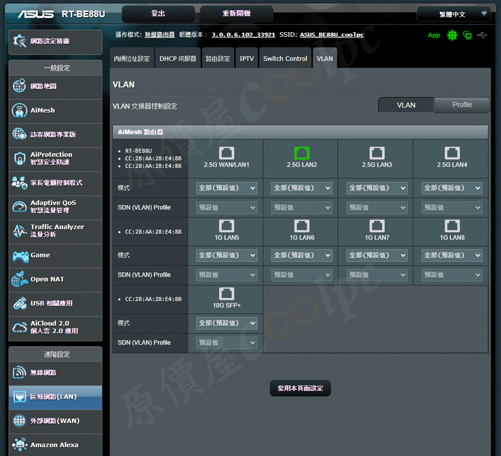
Task: Open the AiMesh sidebar icon
Action: [x=19, y=110]
